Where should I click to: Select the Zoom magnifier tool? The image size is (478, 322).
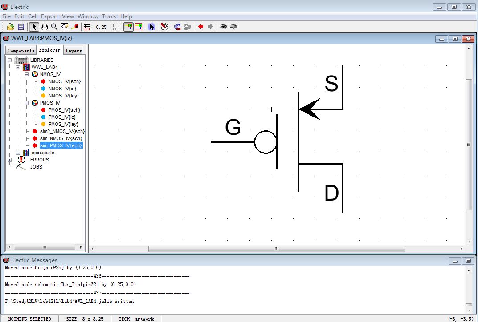54,27
